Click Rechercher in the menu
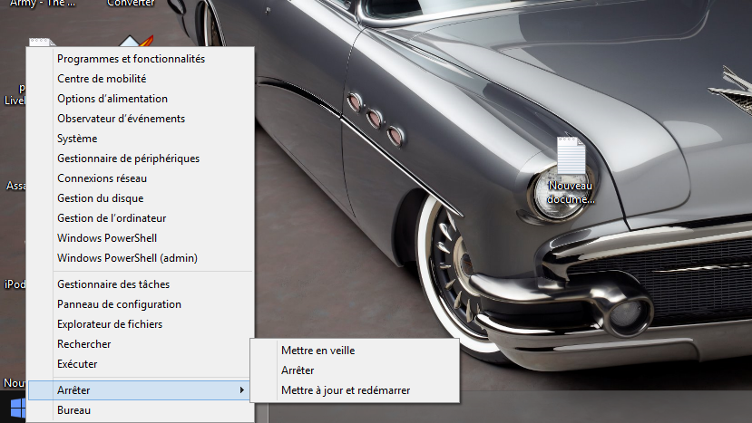This screenshot has width=752, height=423. pyautogui.click(x=84, y=344)
